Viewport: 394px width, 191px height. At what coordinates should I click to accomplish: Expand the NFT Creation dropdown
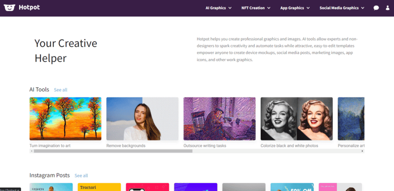pos(256,8)
